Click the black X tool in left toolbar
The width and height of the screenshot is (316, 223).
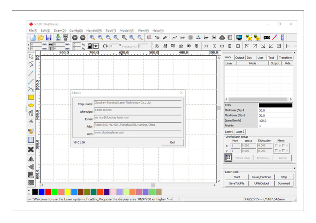31,150
